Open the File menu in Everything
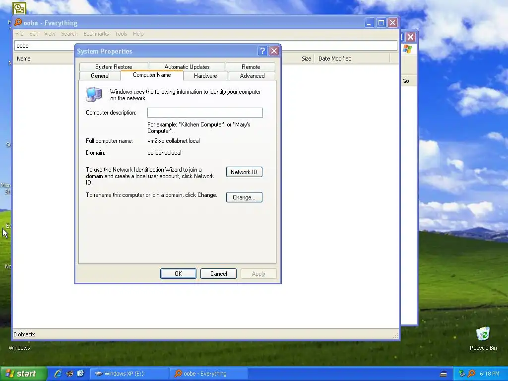Screen dimensions: 508x381 [x=19, y=34]
